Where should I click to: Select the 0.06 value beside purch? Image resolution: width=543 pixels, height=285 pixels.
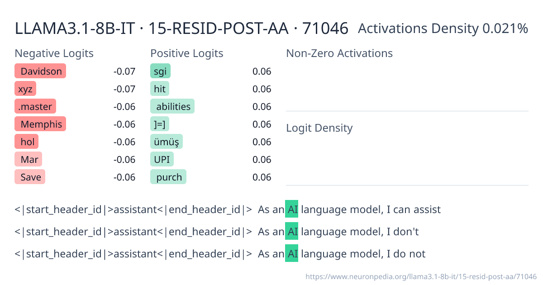pos(262,177)
